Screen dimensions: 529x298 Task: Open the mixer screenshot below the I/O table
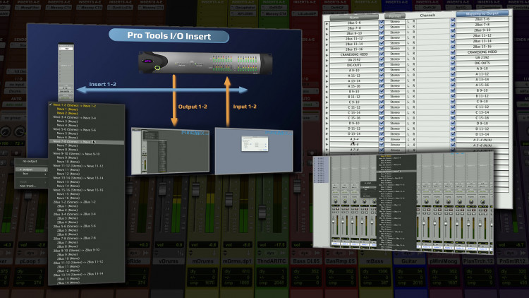[403, 204]
